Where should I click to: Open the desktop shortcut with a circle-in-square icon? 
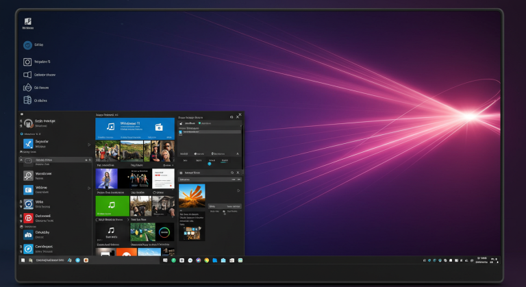[27, 62]
